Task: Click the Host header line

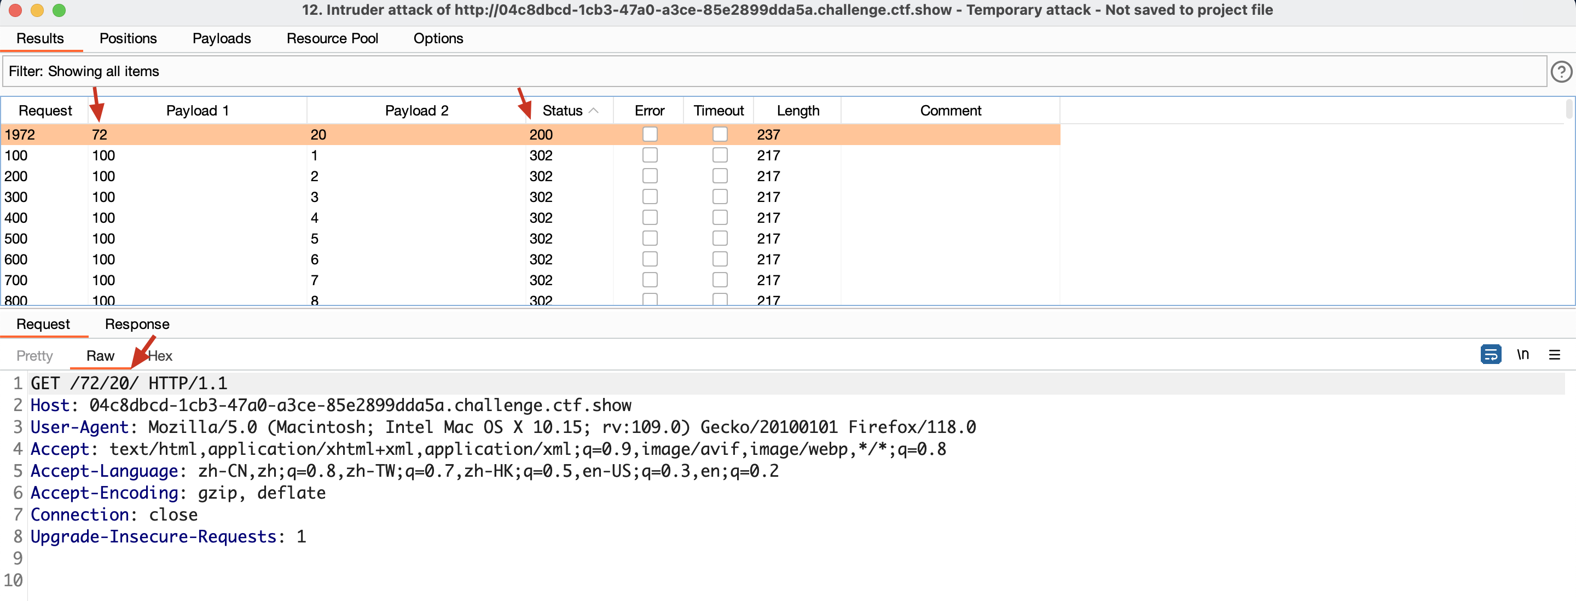Action: click(x=331, y=406)
